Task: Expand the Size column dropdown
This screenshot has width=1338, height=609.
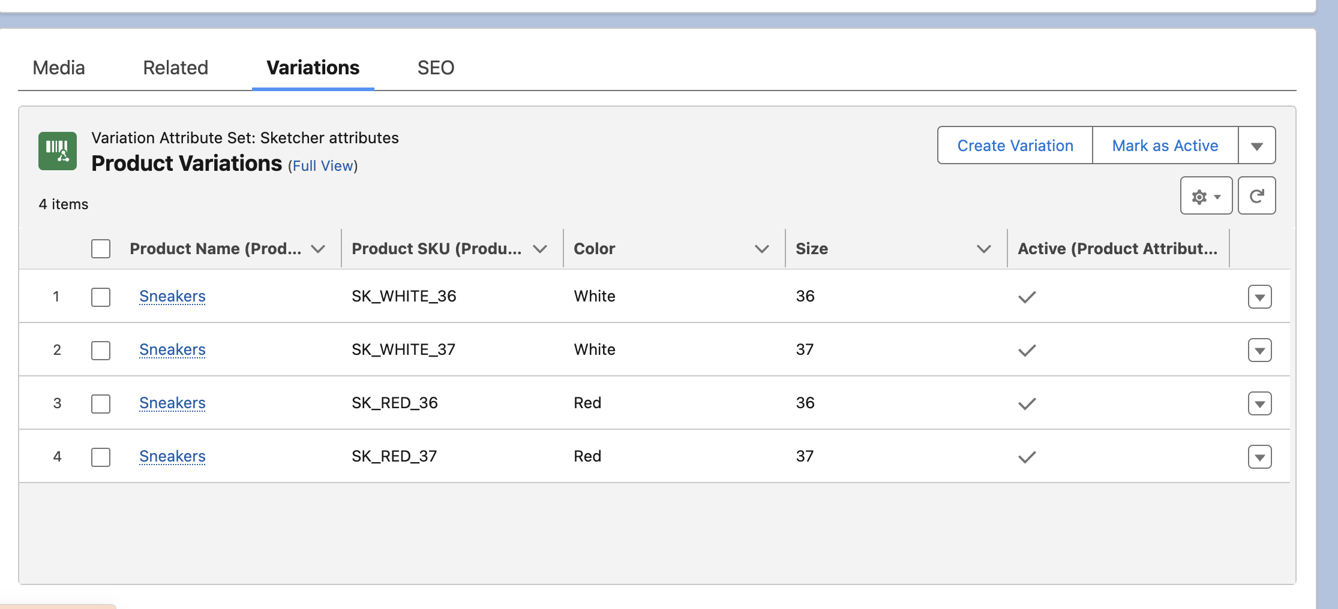Action: [x=983, y=249]
